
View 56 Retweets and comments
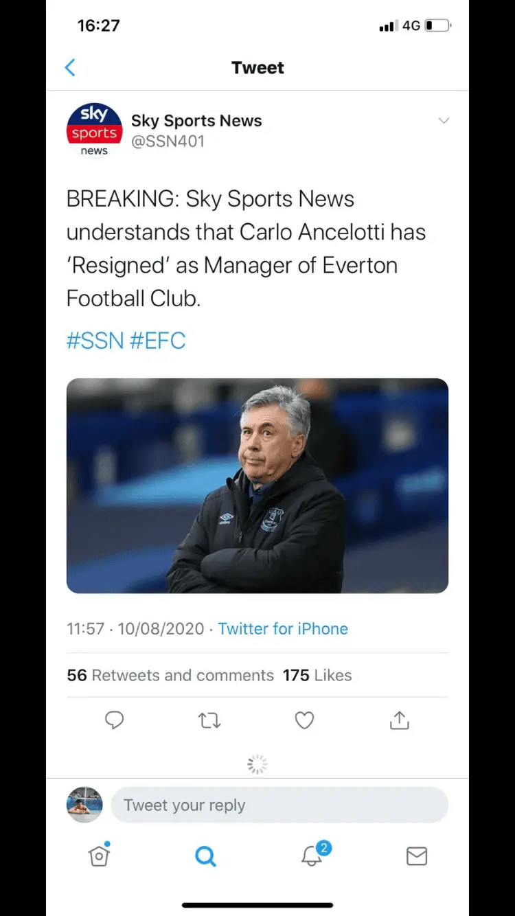[x=170, y=675]
